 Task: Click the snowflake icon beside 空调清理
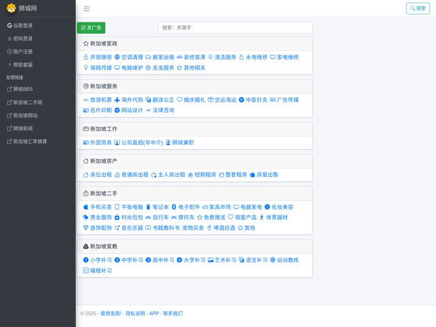[117, 57]
